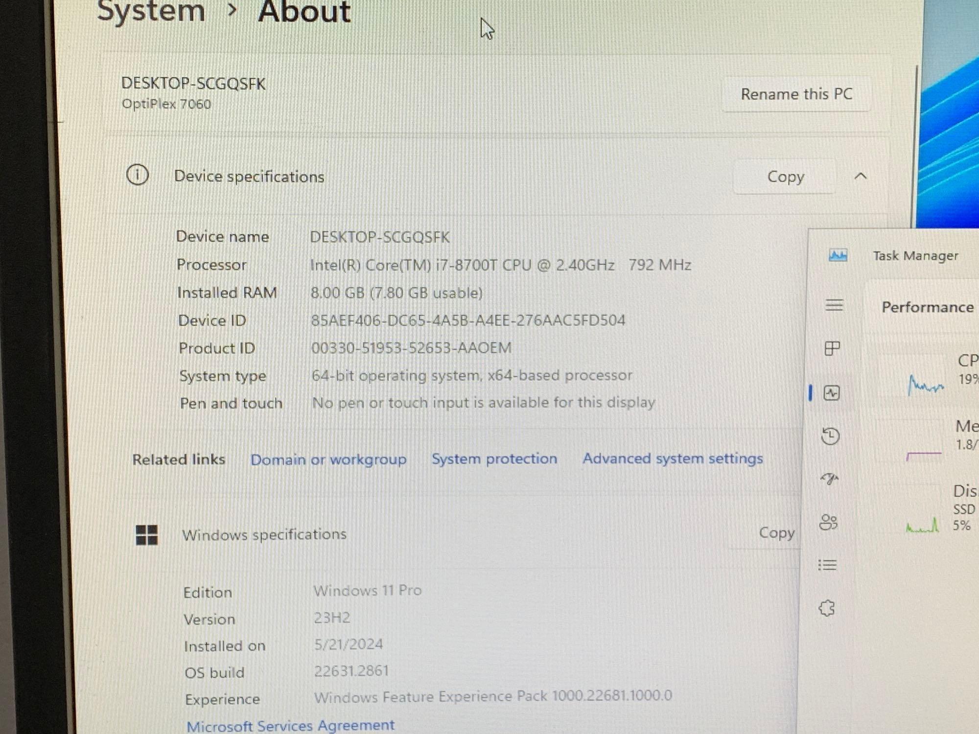Click the Task Manager app icon in title bar
This screenshot has height=734, width=979.
click(x=838, y=255)
